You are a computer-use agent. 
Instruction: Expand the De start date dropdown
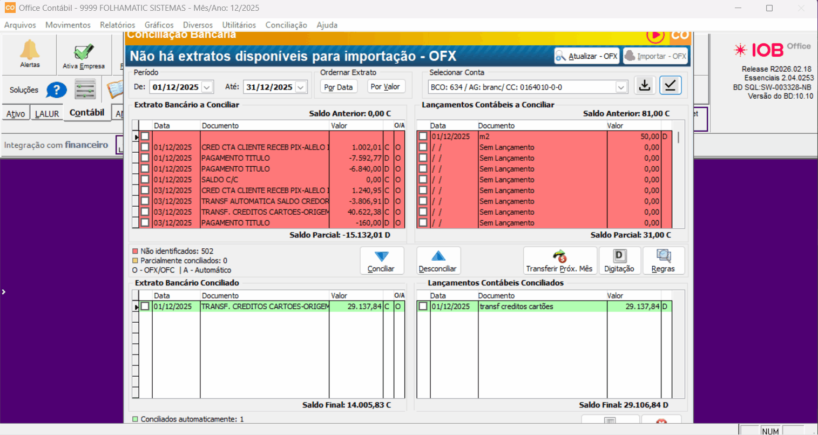(207, 87)
